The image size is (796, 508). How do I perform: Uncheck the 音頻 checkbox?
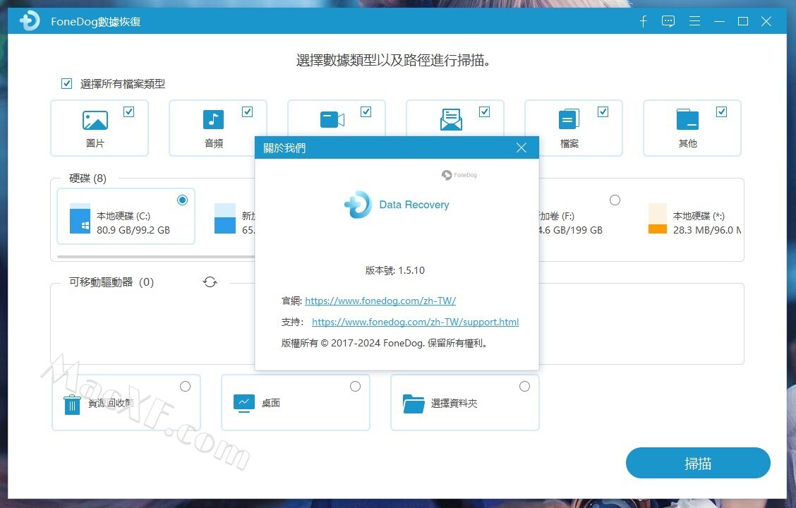[247, 111]
